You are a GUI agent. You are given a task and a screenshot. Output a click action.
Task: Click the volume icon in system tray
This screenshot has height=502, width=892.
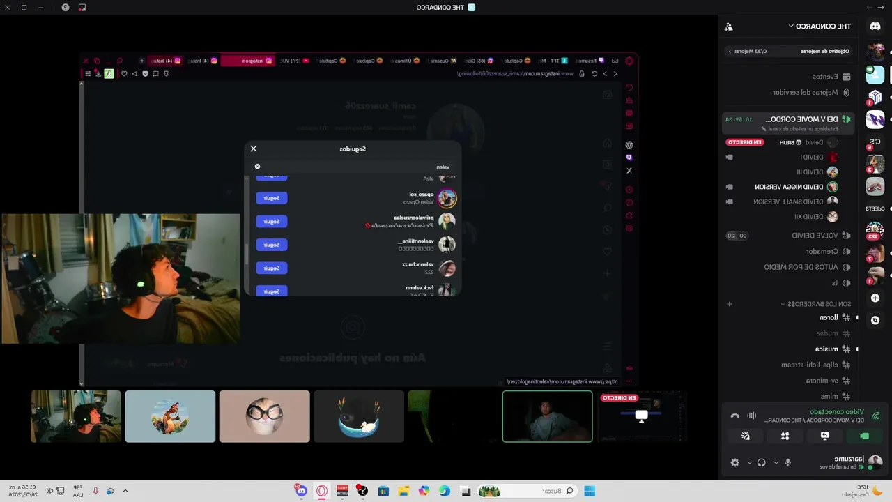click(x=49, y=491)
